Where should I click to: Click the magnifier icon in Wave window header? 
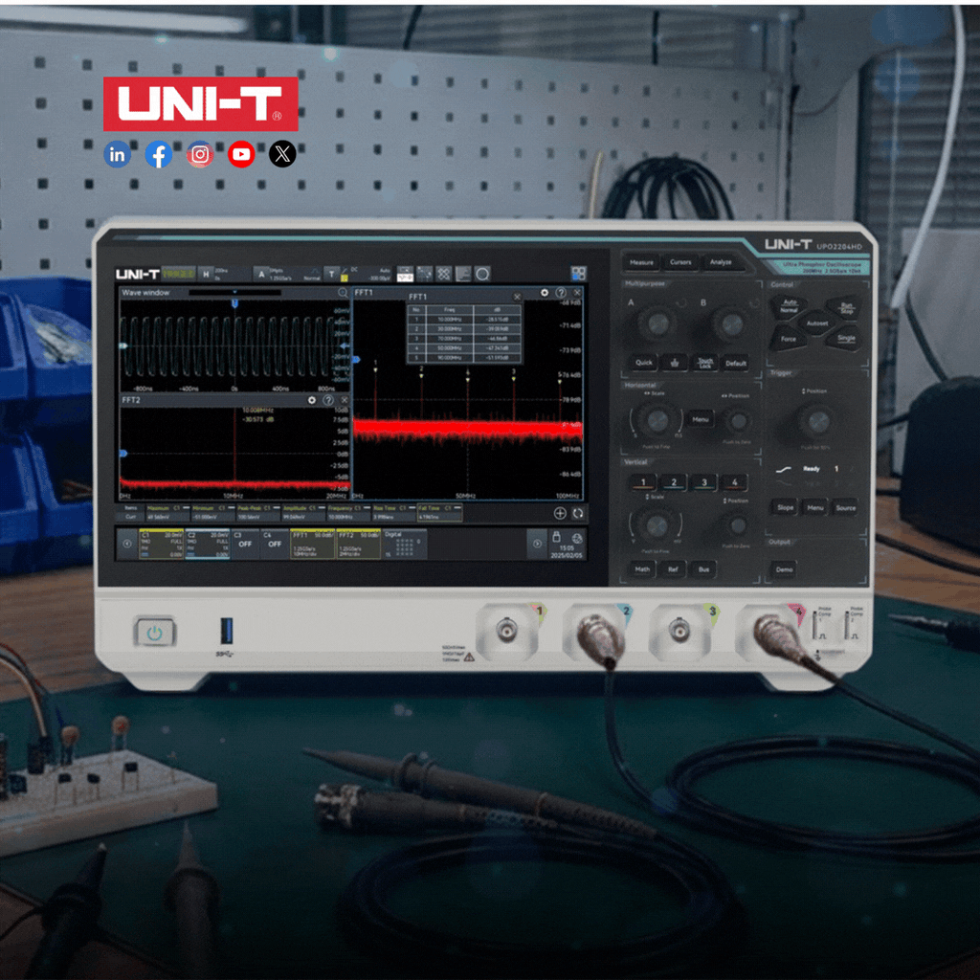(x=343, y=293)
